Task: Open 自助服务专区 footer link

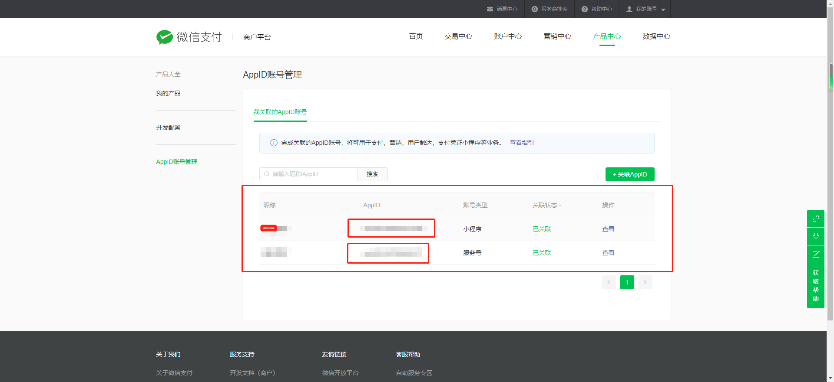Action: tap(414, 373)
